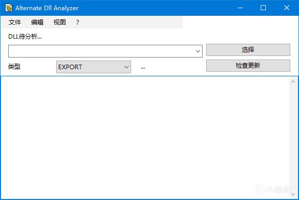Click the Alternate Dll Analyzer app icon
299x200 pixels.
(x=9, y=8)
